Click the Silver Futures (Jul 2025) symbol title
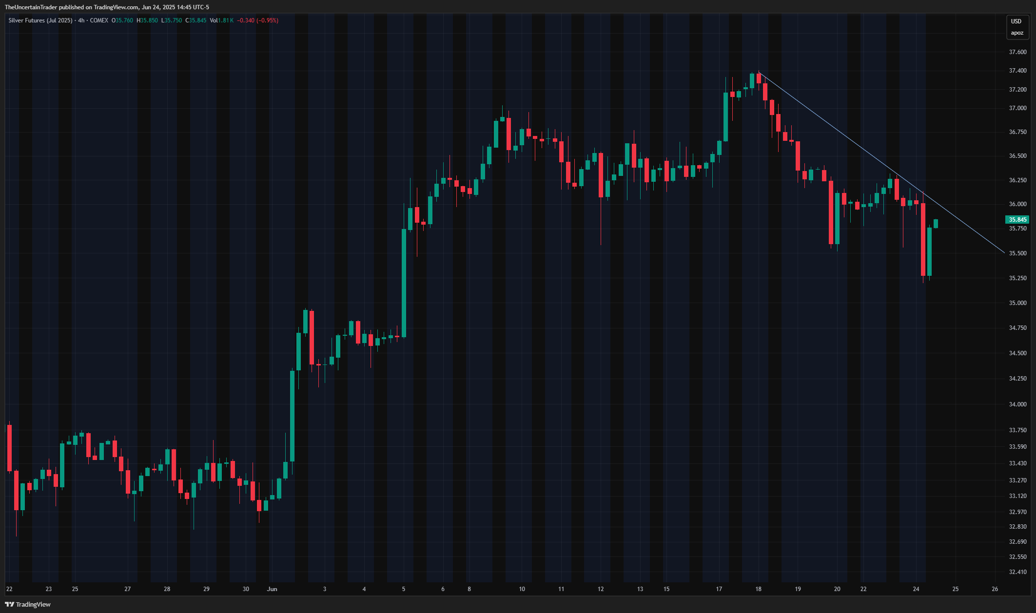This screenshot has width=1036, height=613. pyautogui.click(x=40, y=20)
